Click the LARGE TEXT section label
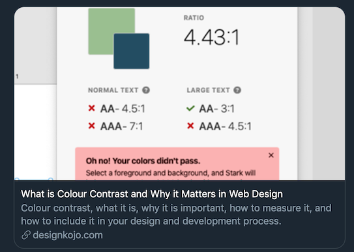The image size is (354, 252). click(208, 90)
